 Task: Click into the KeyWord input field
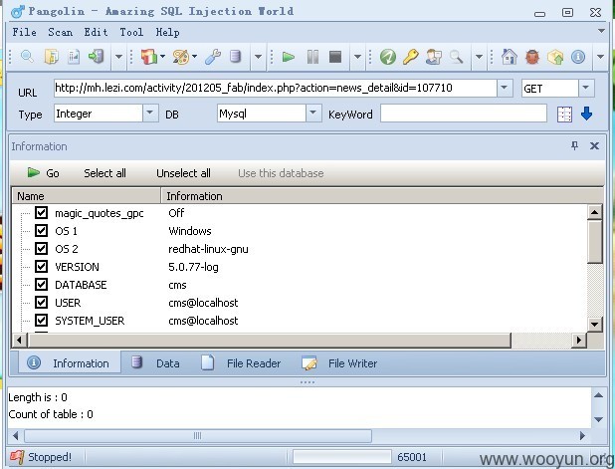click(463, 114)
